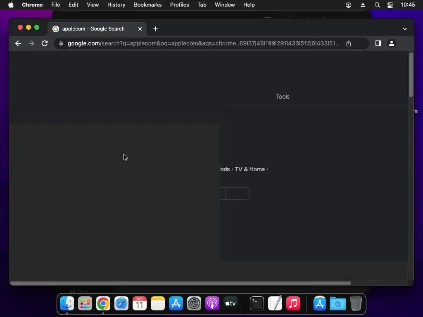423x317 pixels.
Task: Open the Help menu
Action: pyautogui.click(x=249, y=5)
